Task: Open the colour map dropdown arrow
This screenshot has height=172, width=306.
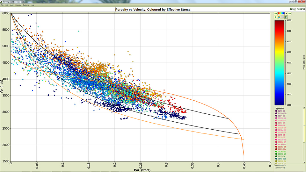Action: click(286, 13)
